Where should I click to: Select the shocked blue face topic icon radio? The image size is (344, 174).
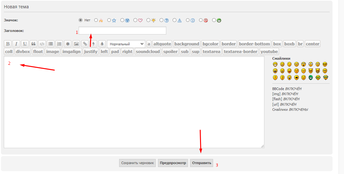click(x=122, y=20)
